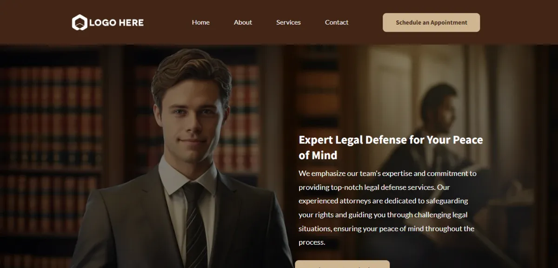Navigate to the Contact page
The image size is (558, 268).
[x=337, y=22]
